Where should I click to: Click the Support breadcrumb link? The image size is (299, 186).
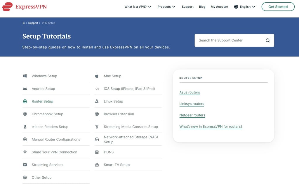coord(33,23)
